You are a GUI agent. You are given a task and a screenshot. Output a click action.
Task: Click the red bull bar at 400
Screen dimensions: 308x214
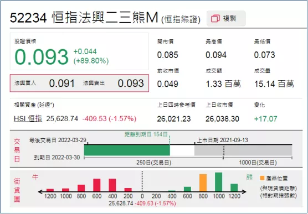[112, 185]
